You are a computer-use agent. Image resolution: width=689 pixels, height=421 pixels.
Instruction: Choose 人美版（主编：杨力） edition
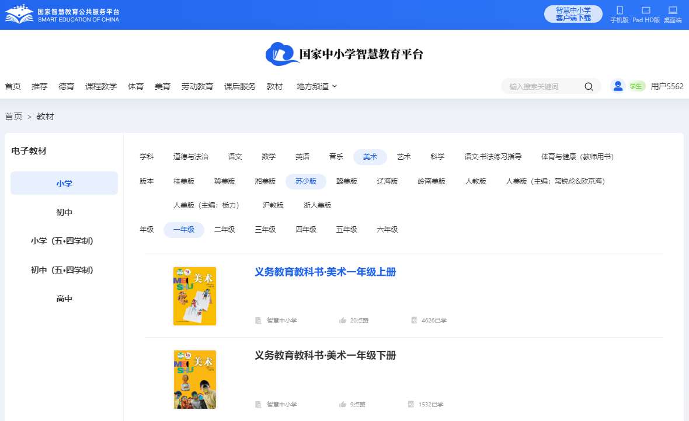pos(206,205)
